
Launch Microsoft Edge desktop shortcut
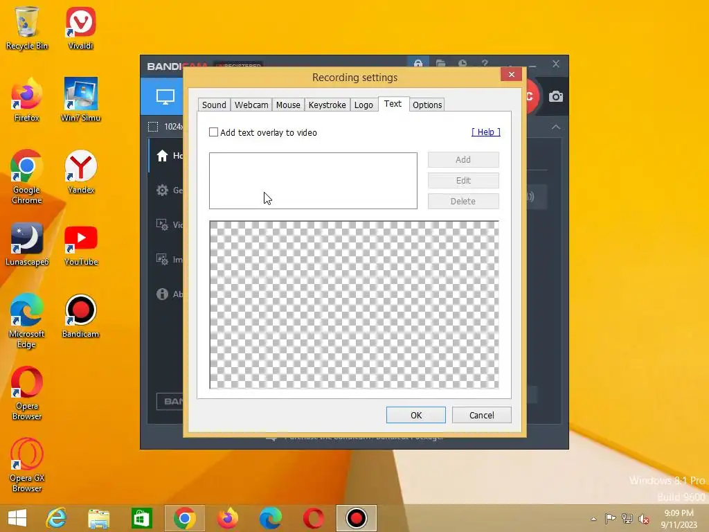coord(27,321)
